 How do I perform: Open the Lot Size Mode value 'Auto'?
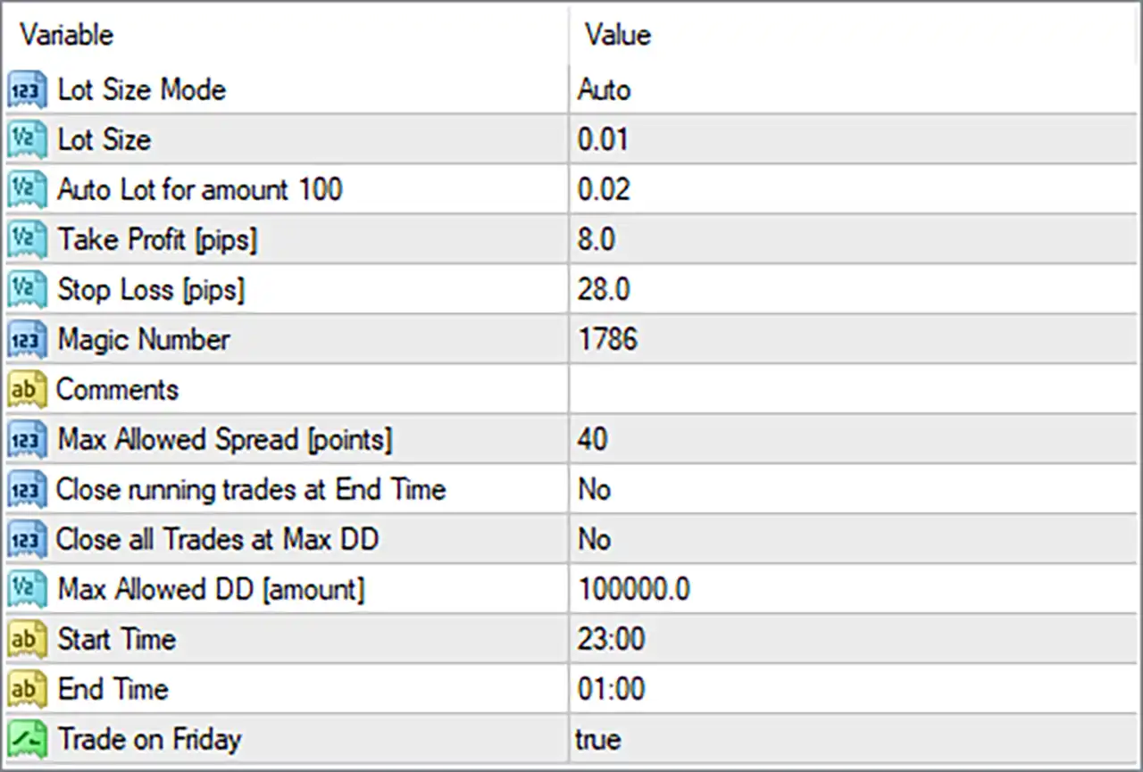pyautogui.click(x=605, y=90)
